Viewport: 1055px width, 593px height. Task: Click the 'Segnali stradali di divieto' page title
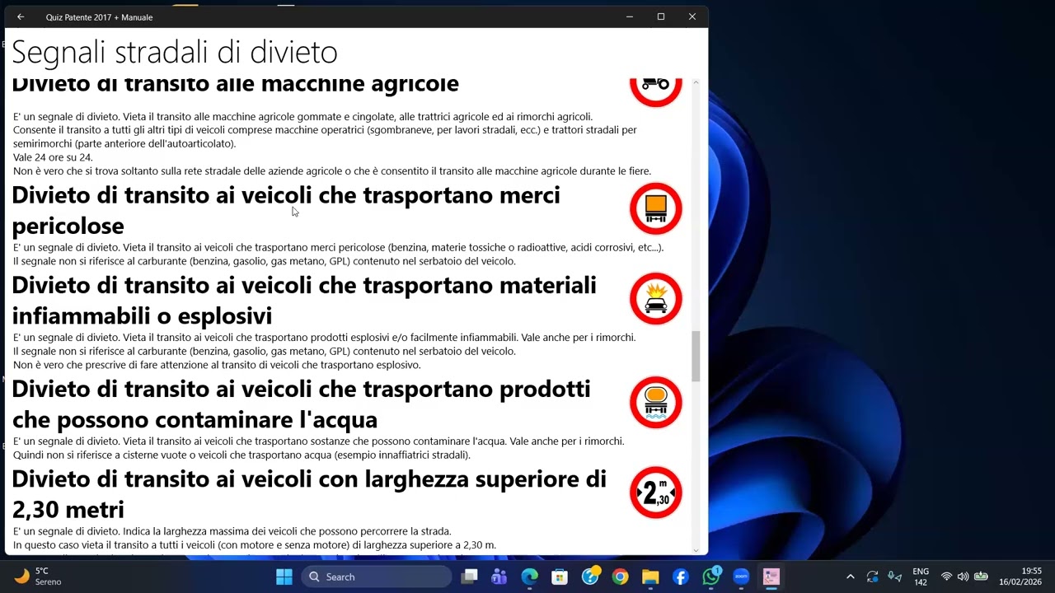tap(175, 52)
